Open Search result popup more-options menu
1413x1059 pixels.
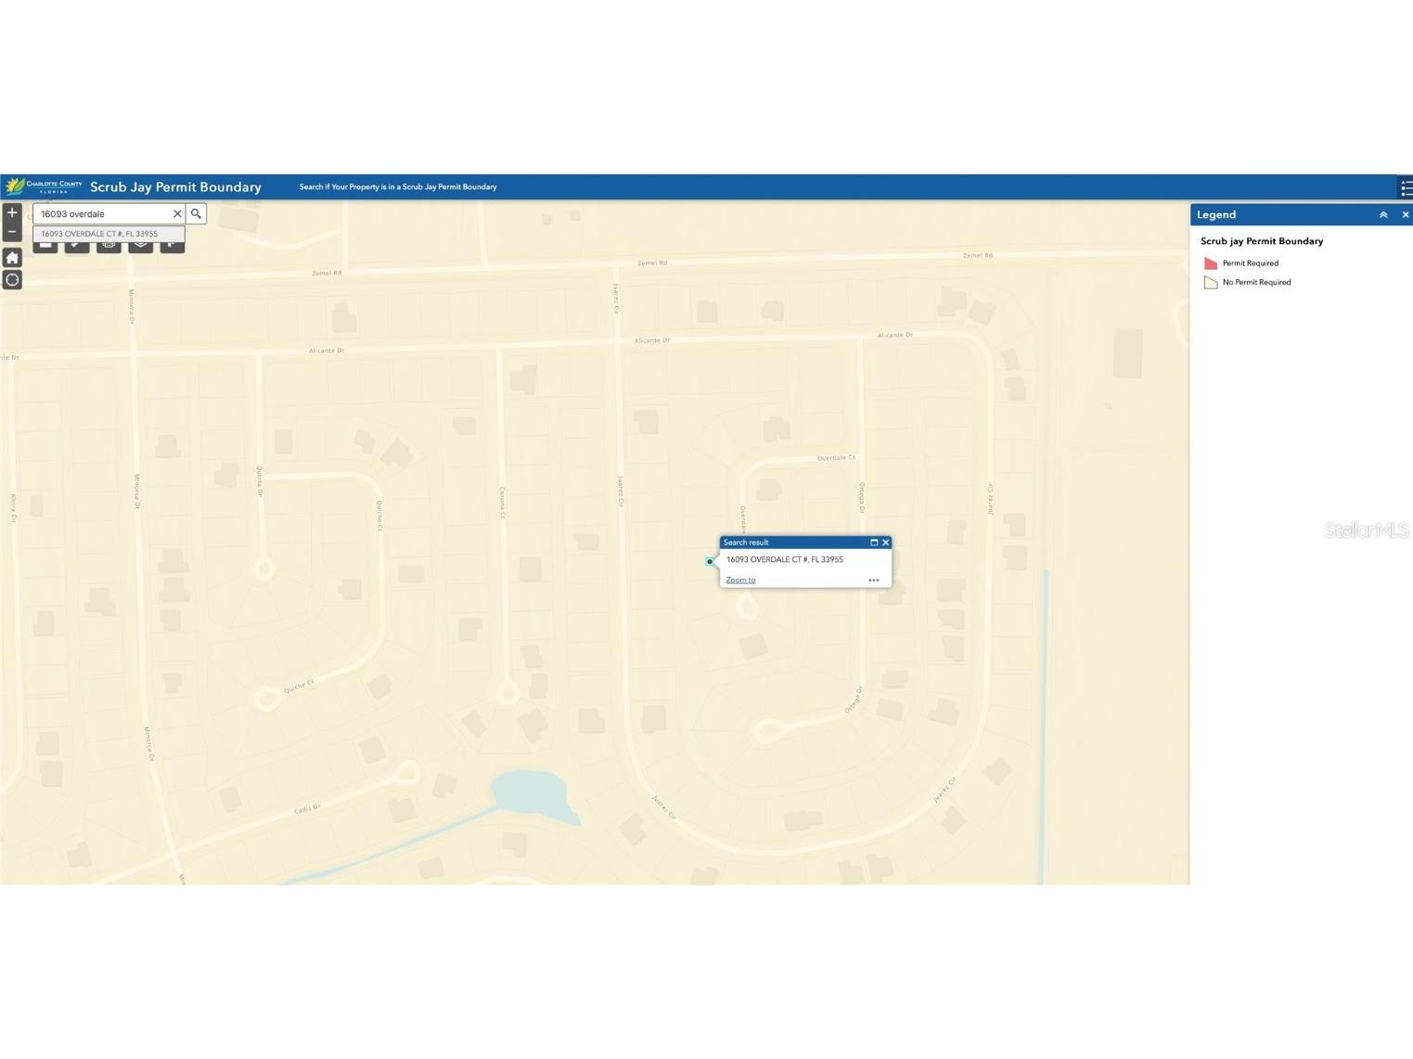click(873, 581)
